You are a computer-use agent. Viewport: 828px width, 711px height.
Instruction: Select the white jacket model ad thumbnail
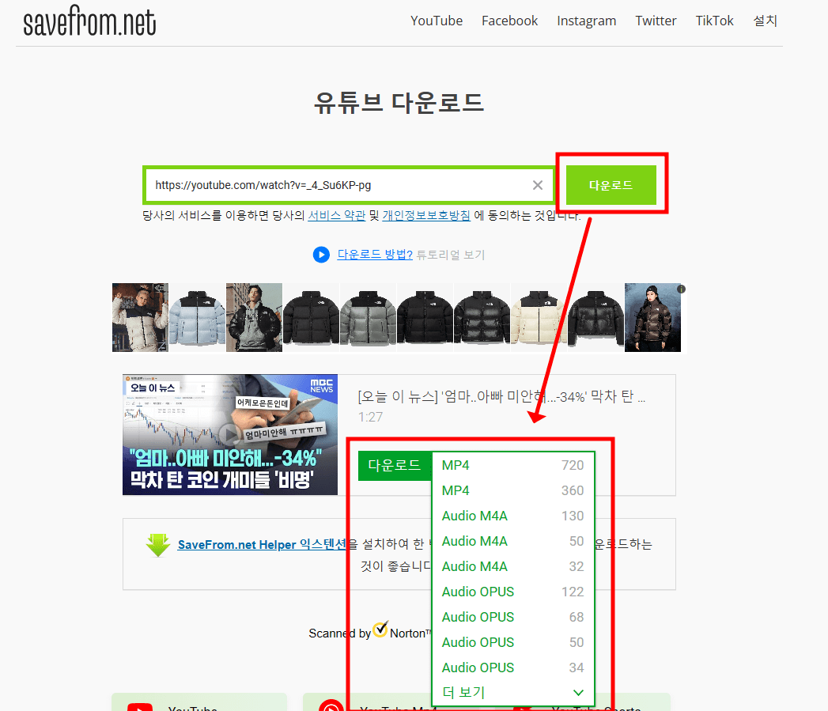tap(140, 317)
